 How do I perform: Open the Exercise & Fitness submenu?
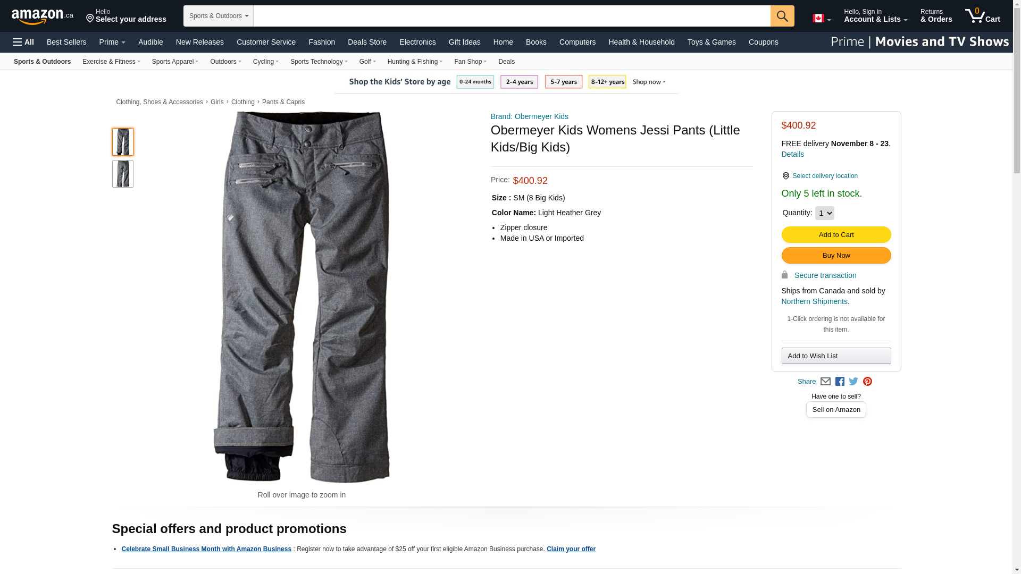(x=111, y=62)
